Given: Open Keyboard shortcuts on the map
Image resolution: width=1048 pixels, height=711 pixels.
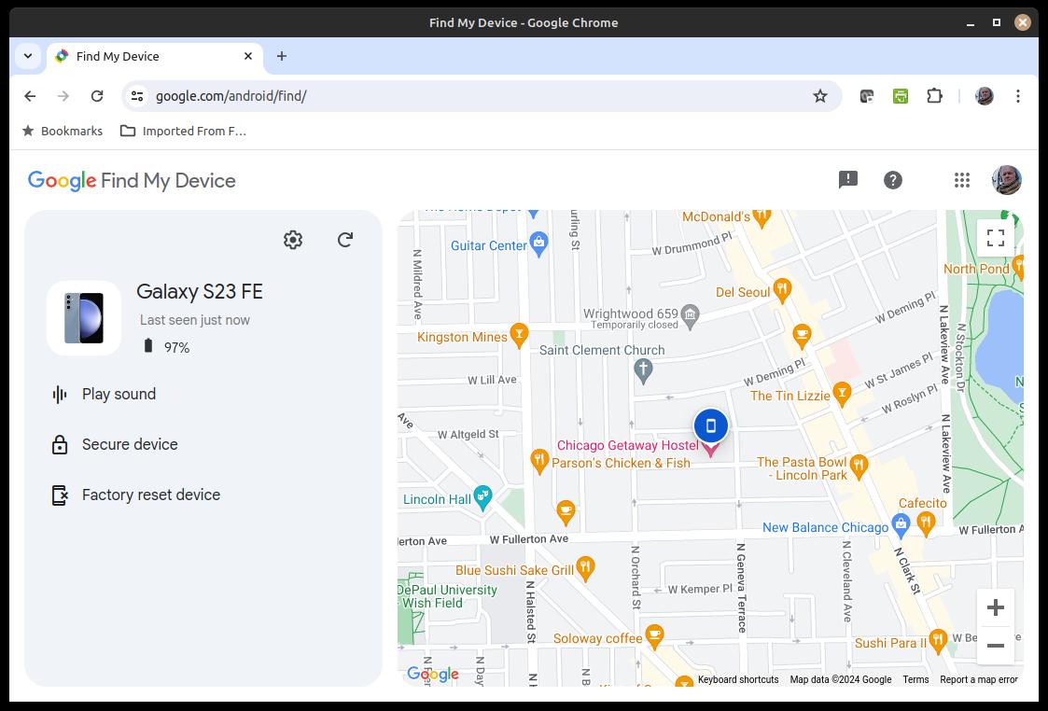Looking at the screenshot, I should pyautogui.click(x=738, y=679).
